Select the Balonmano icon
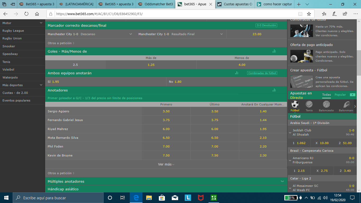Screen dimensions: 361x203 pyautogui.click(x=347, y=104)
